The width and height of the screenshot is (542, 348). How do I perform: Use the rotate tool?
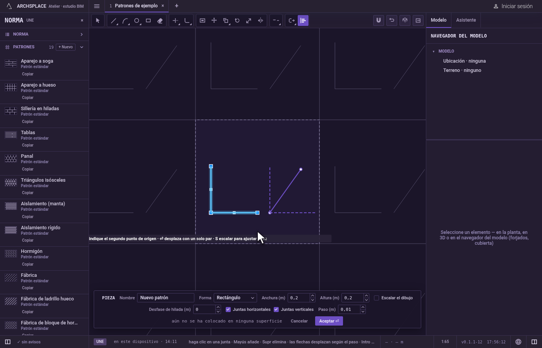[x=237, y=20]
